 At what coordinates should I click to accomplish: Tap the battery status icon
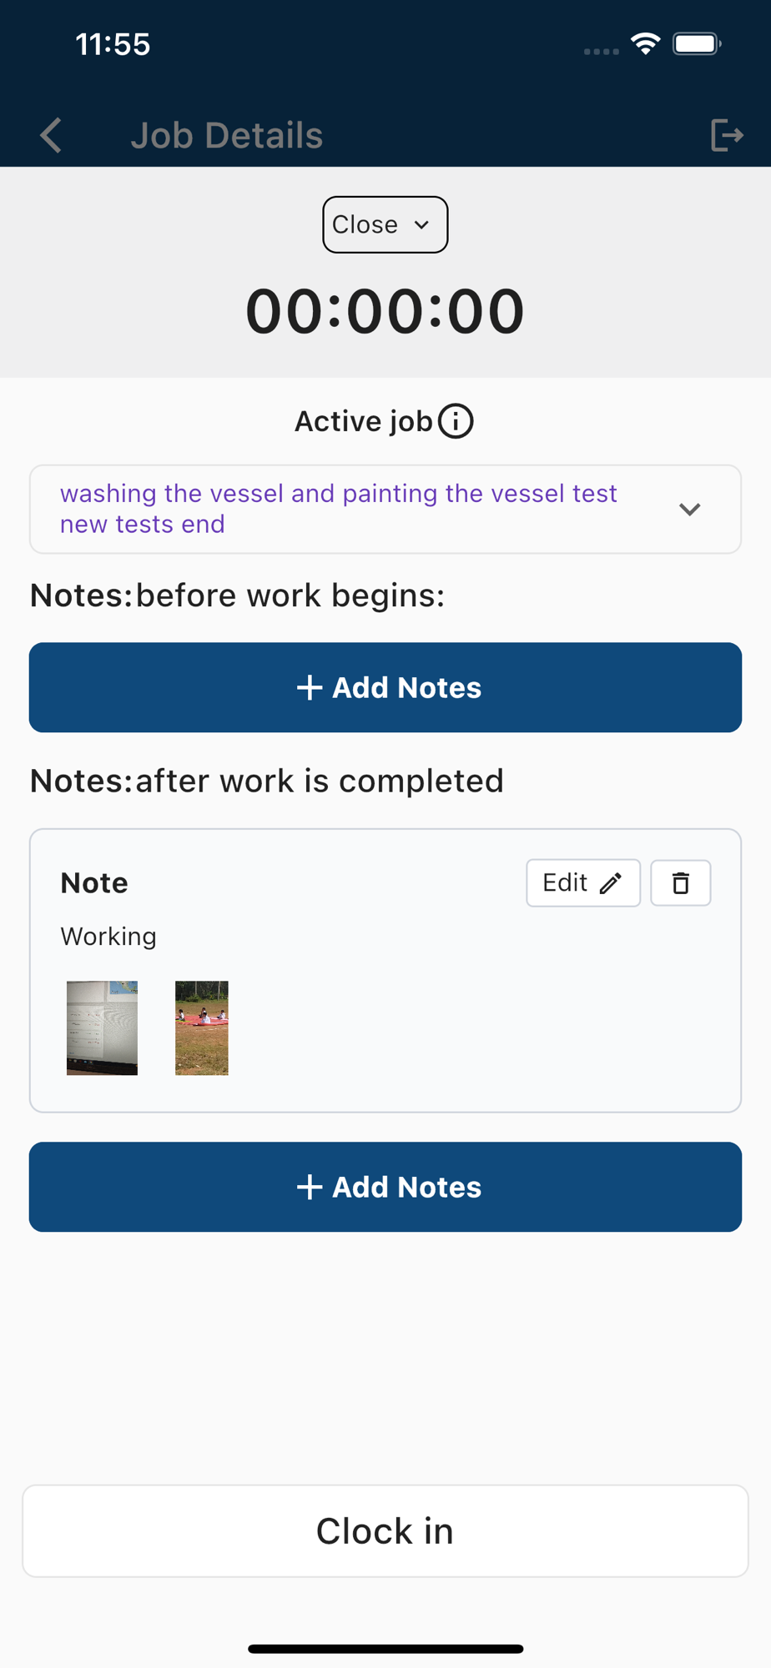pos(697,43)
